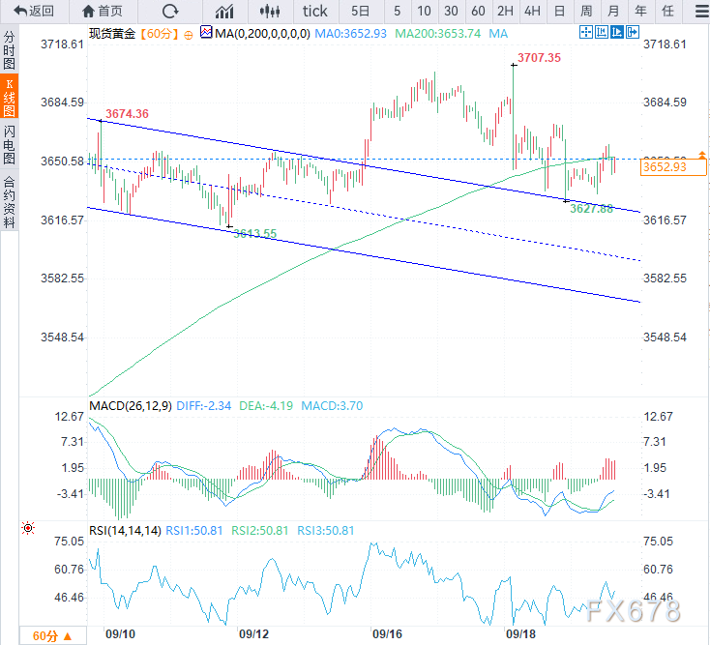Click the MA indicator envelope icon

click(206, 33)
